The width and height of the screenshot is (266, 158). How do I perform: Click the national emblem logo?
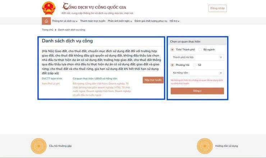click(49, 8)
